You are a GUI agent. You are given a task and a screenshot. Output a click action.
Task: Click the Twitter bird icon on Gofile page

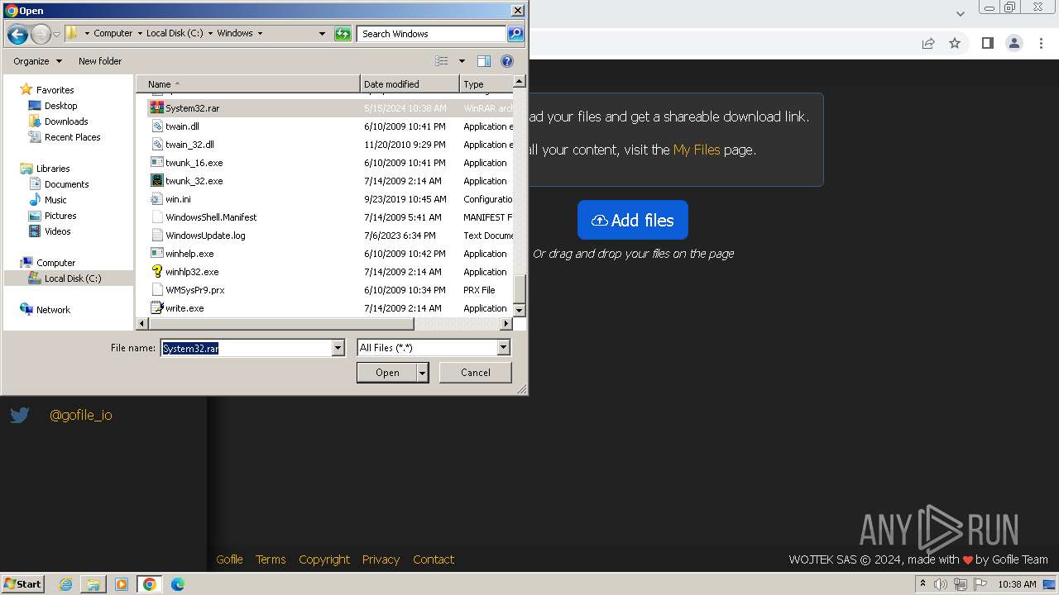coord(20,415)
